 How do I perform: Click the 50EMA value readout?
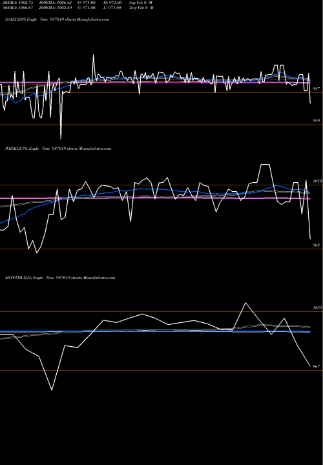click(x=17, y=8)
